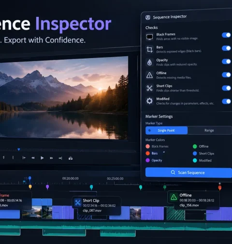Viewport: 232px width, 244px height.
Task: Go to out point button
Action: (60, 158)
